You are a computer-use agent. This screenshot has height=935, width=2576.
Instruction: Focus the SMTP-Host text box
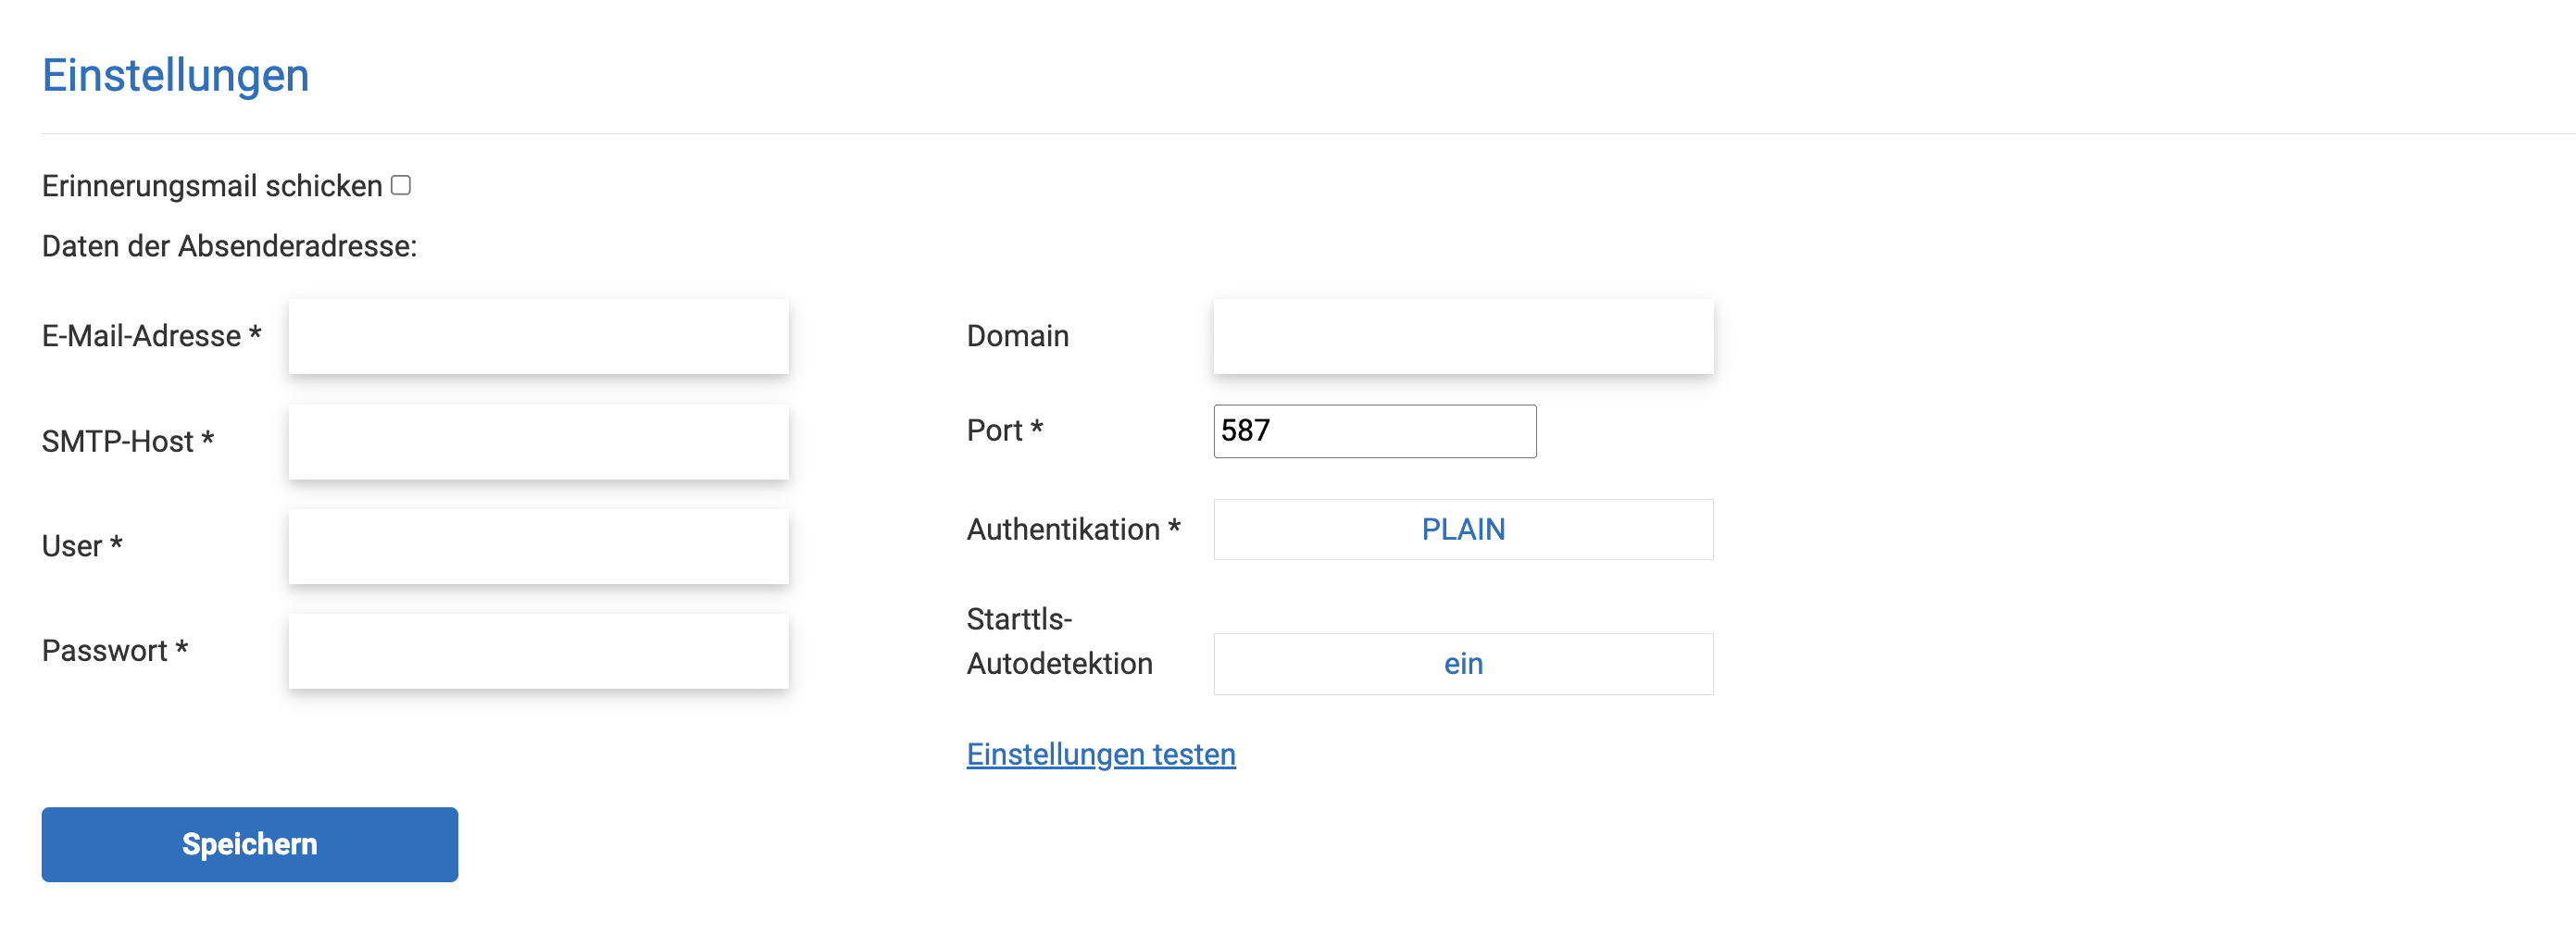(x=538, y=441)
